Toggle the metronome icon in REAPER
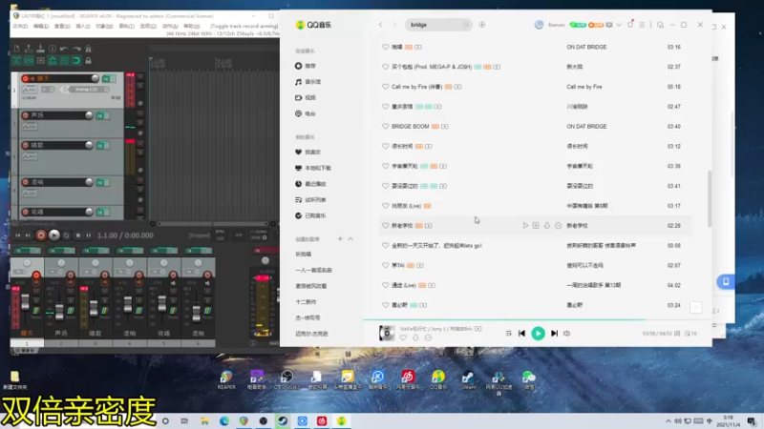The image size is (764, 429). [x=88, y=49]
